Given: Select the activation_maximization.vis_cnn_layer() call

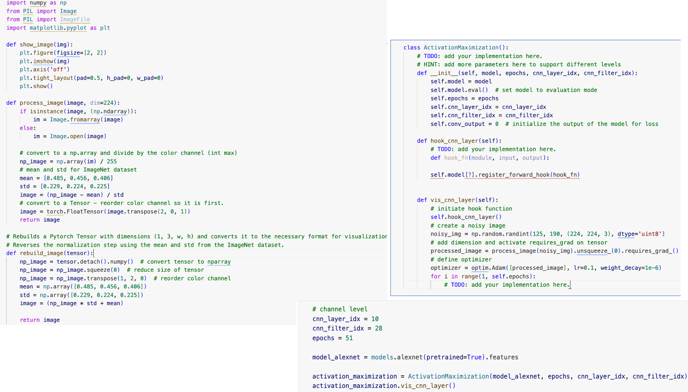Looking at the screenshot, I should (x=383, y=386).
